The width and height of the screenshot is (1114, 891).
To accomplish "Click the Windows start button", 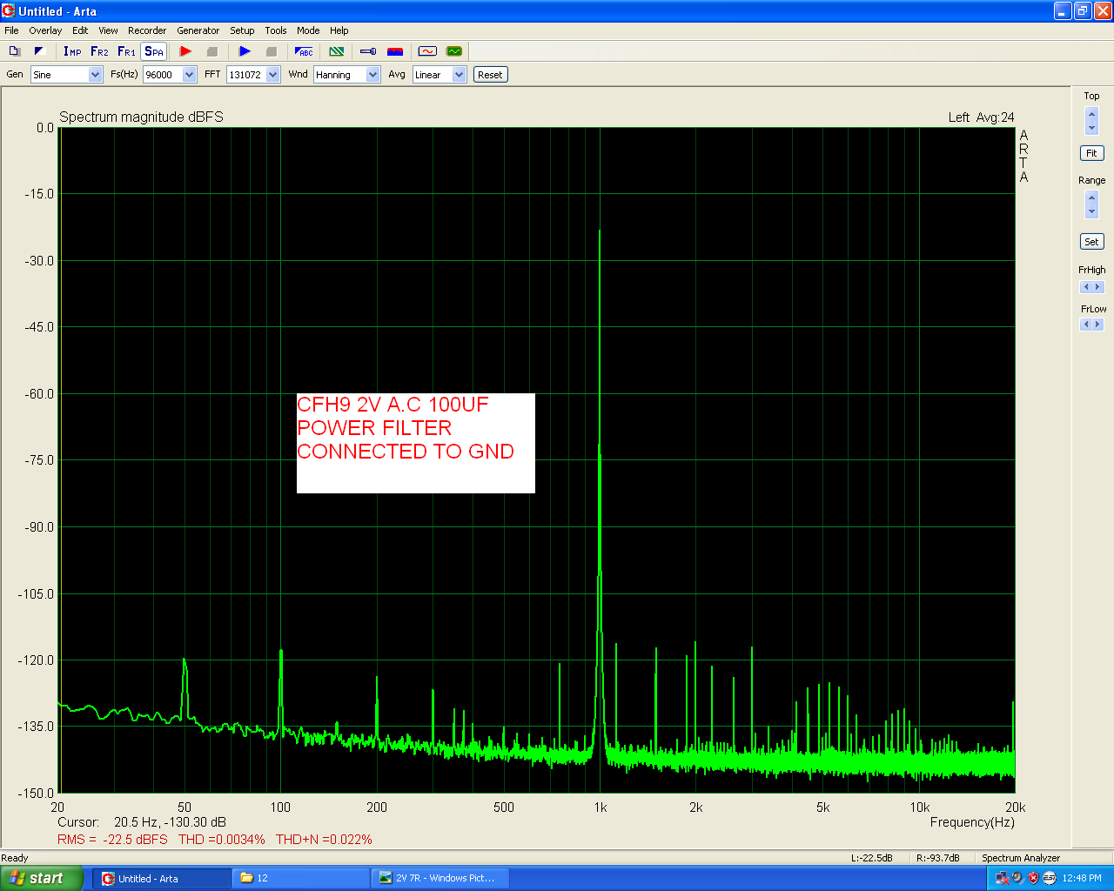I will pos(42,878).
